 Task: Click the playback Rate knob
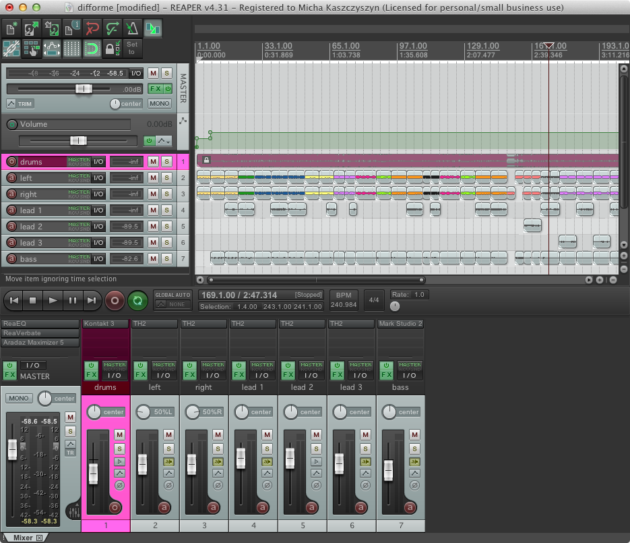point(395,306)
